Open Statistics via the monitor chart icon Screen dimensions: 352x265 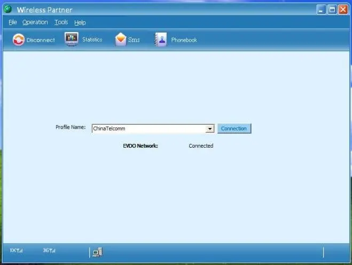click(x=72, y=39)
